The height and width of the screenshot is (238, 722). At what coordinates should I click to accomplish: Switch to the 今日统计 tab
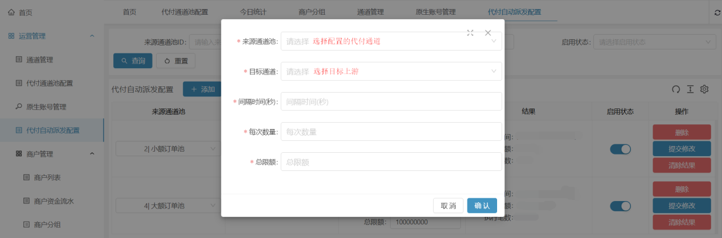(253, 12)
